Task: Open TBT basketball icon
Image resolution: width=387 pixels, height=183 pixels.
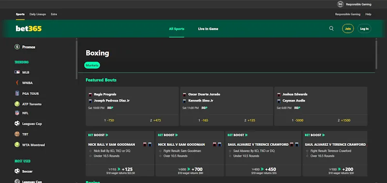Action: (17, 134)
